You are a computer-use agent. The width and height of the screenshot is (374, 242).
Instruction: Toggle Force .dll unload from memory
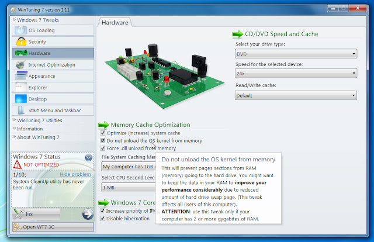tap(103, 148)
